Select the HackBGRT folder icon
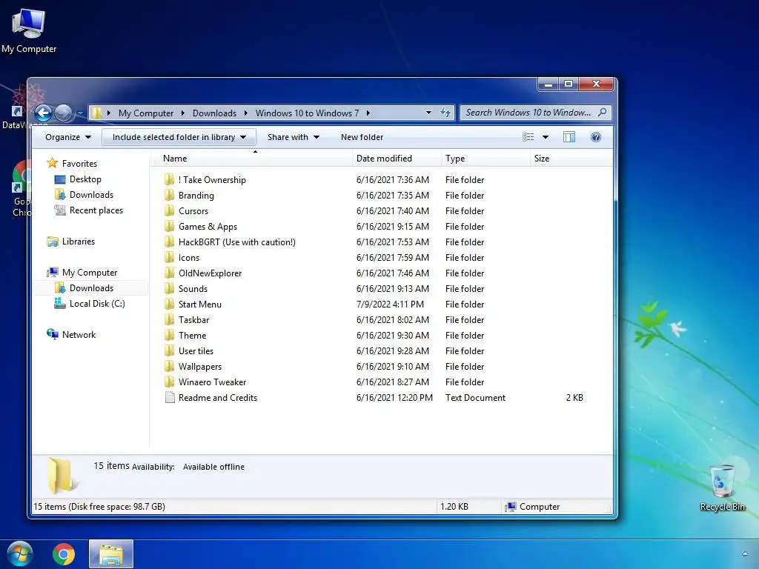 pyautogui.click(x=169, y=242)
